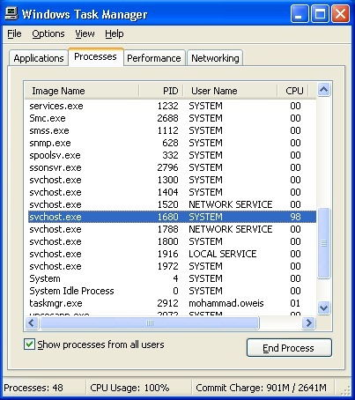Go to the Networking tab
The image size is (355, 400).
(215, 58)
